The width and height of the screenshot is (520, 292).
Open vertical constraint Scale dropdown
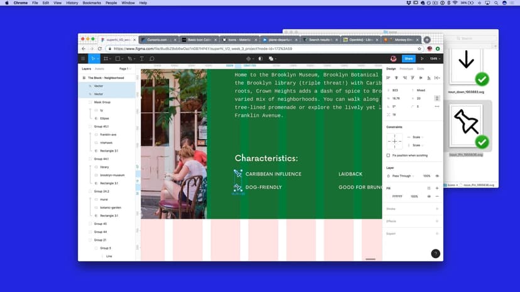(418, 145)
